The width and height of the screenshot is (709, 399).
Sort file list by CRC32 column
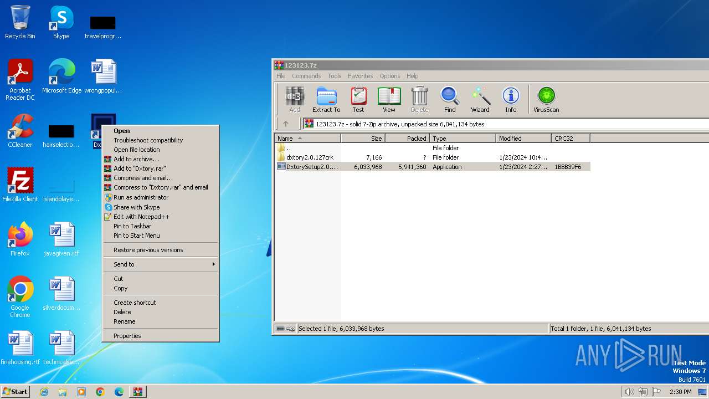571,139
